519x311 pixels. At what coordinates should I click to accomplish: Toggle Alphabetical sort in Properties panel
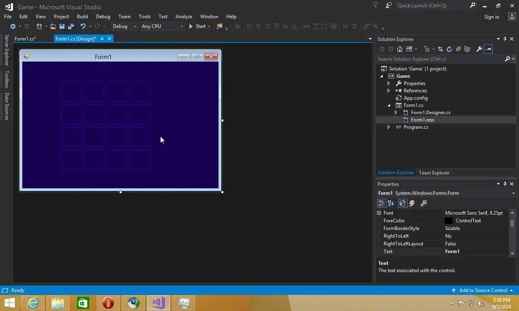[391, 203]
